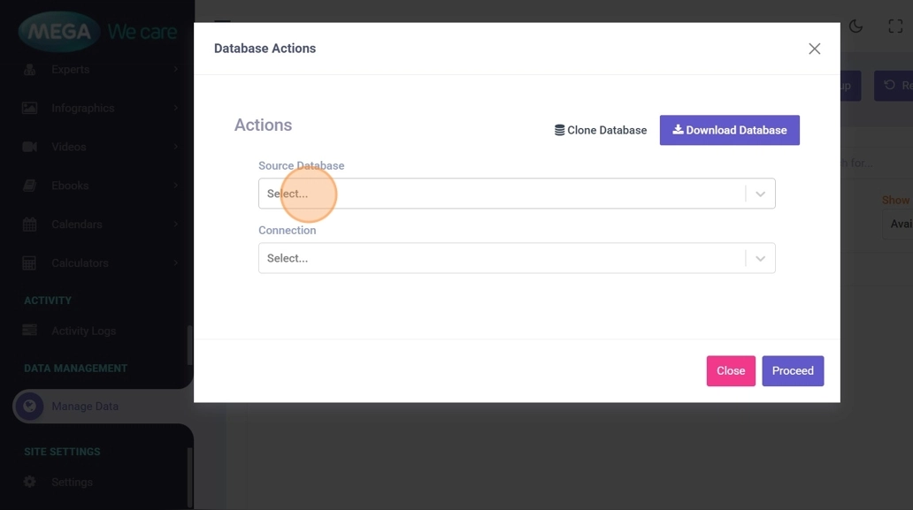Click the Ebooks book icon
913x510 pixels.
[29, 186]
